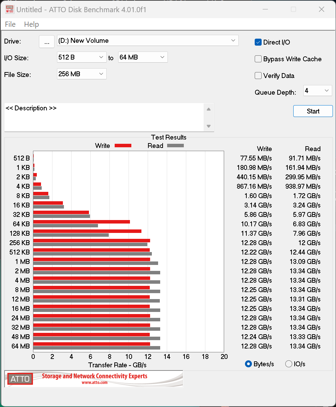Open the File Size 256 MB dropdown

82,74
